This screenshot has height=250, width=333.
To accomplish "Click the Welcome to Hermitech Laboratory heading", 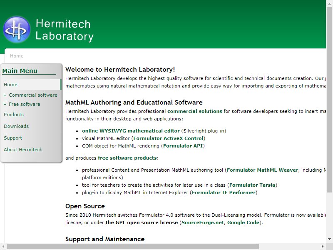I will 120,70.
